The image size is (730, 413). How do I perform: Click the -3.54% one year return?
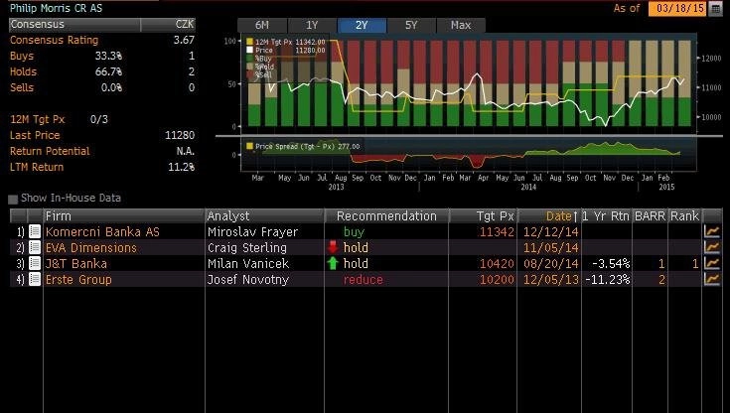(611, 263)
